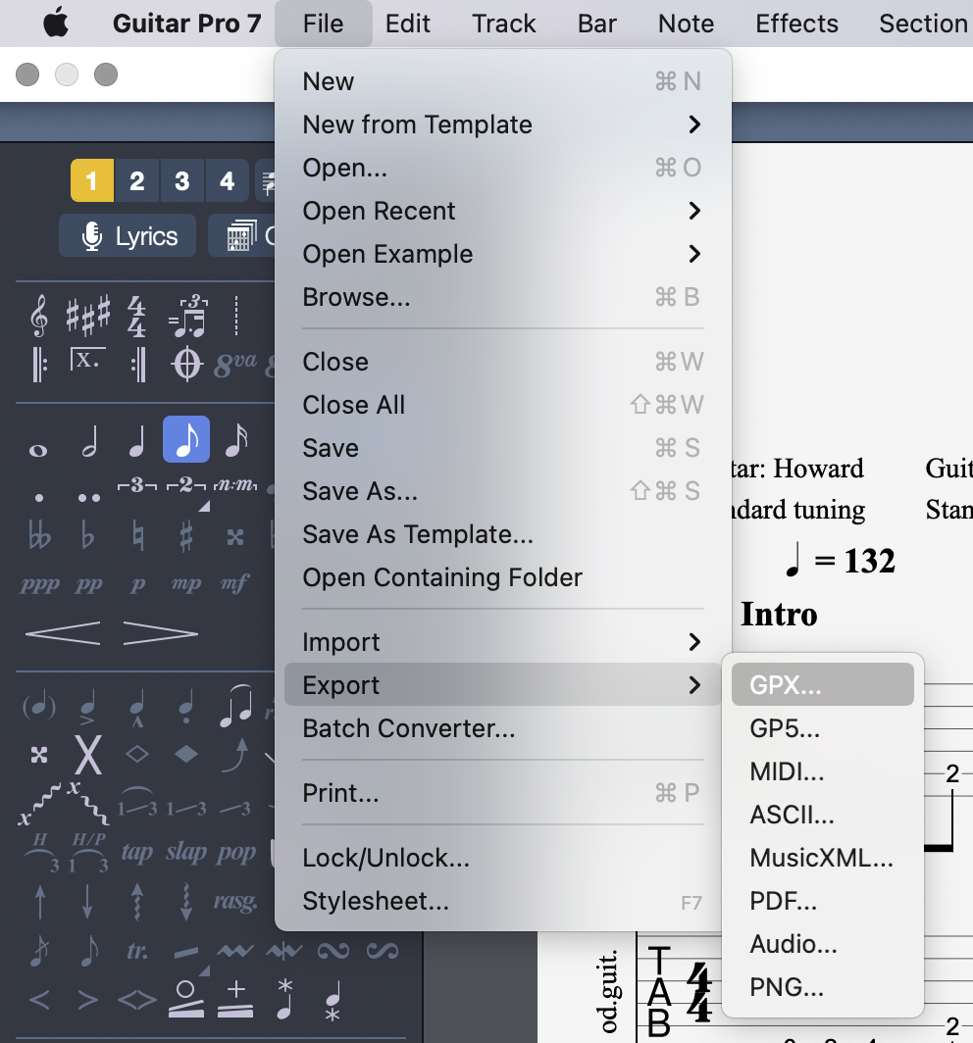Switch to voice 3

tap(182, 180)
